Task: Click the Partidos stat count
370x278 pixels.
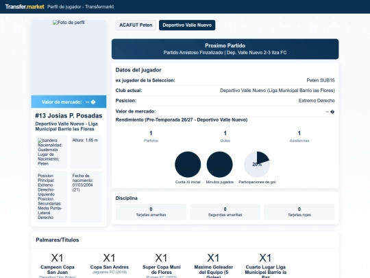Action: click(151, 133)
